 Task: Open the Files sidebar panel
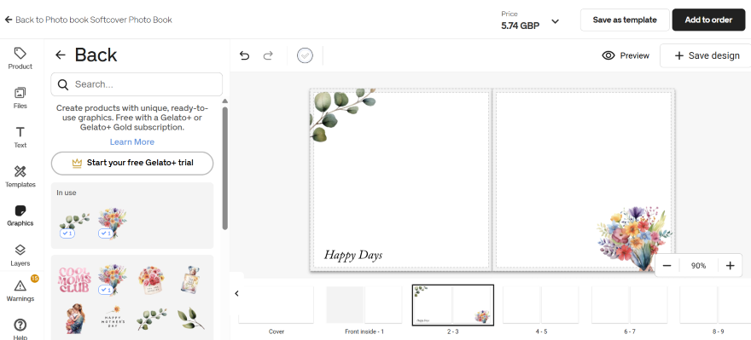pyautogui.click(x=20, y=98)
